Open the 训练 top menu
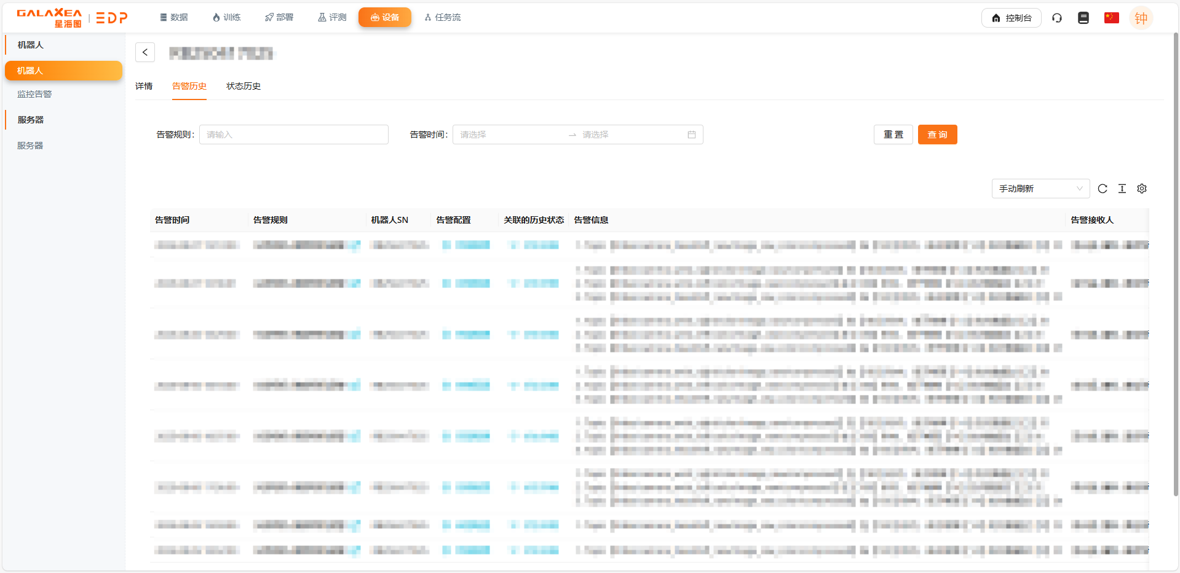This screenshot has height=573, width=1180. pyautogui.click(x=226, y=17)
